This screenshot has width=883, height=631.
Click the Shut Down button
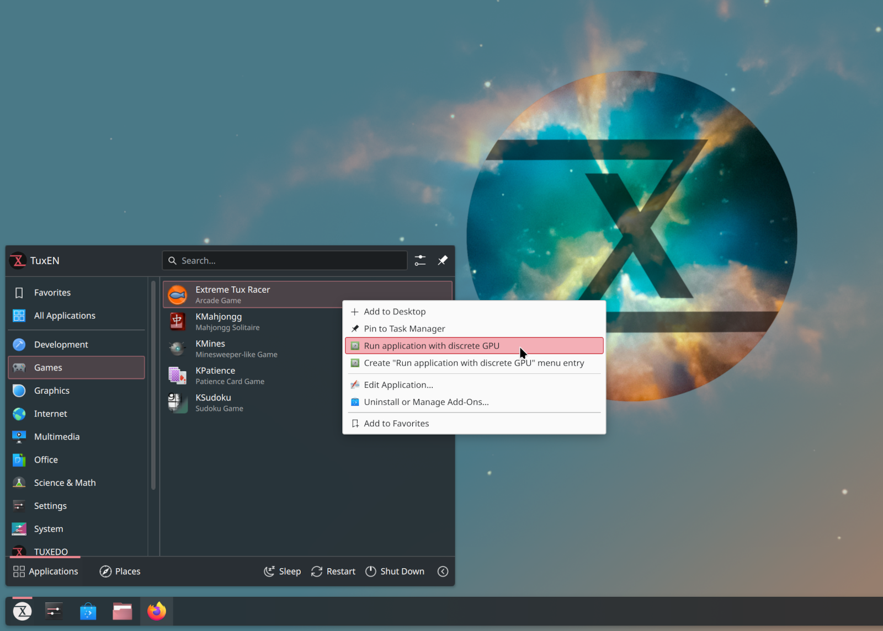pos(395,571)
